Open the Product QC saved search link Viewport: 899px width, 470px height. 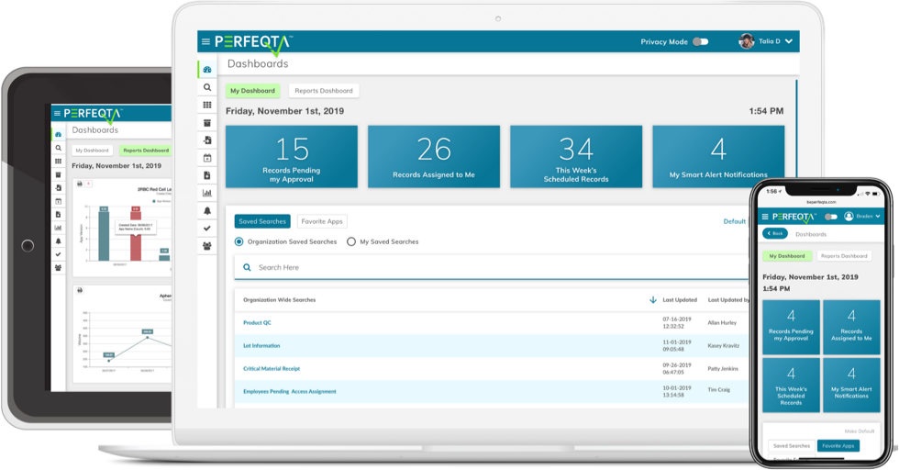tap(257, 323)
